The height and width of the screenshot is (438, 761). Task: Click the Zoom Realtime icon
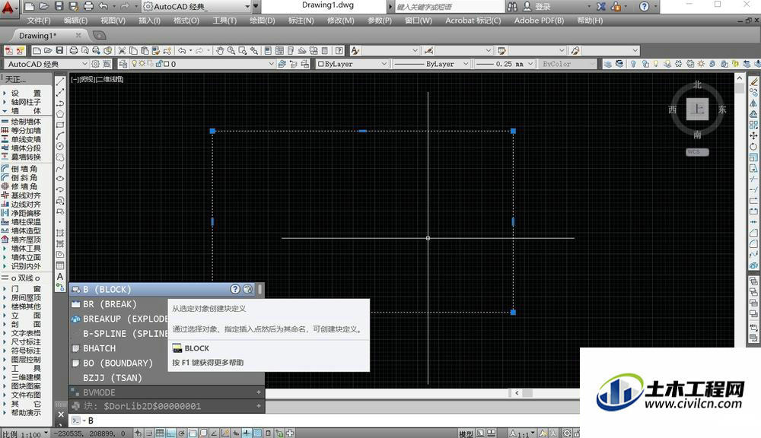click(231, 50)
